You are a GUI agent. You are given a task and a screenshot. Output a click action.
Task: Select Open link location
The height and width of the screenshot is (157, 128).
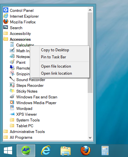(56, 73)
